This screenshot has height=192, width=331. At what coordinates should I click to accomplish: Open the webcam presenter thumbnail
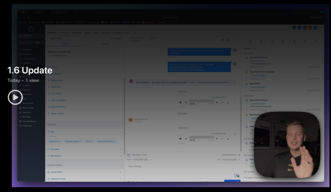tap(287, 145)
